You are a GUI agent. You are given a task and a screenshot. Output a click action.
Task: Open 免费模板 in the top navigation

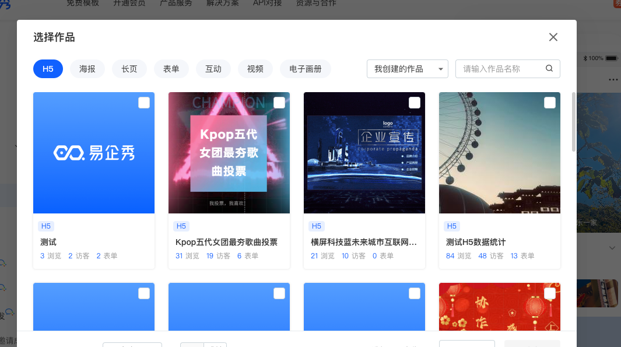[x=82, y=3]
